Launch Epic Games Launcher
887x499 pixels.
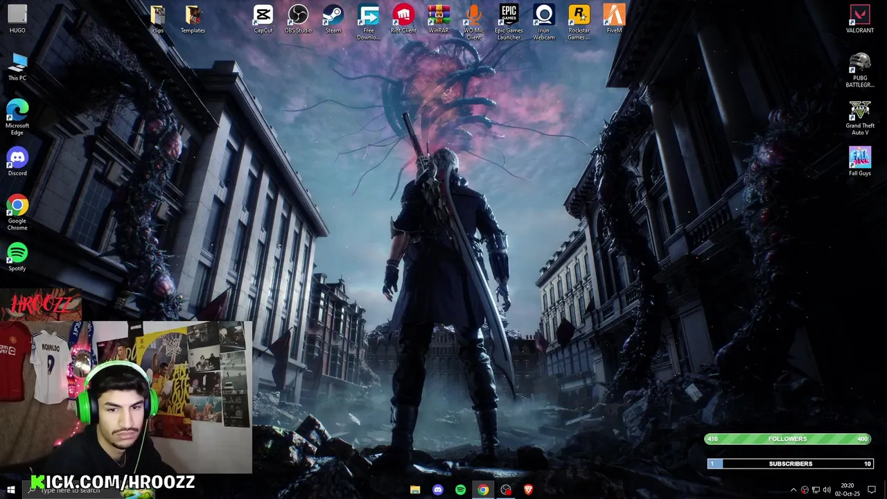(509, 23)
